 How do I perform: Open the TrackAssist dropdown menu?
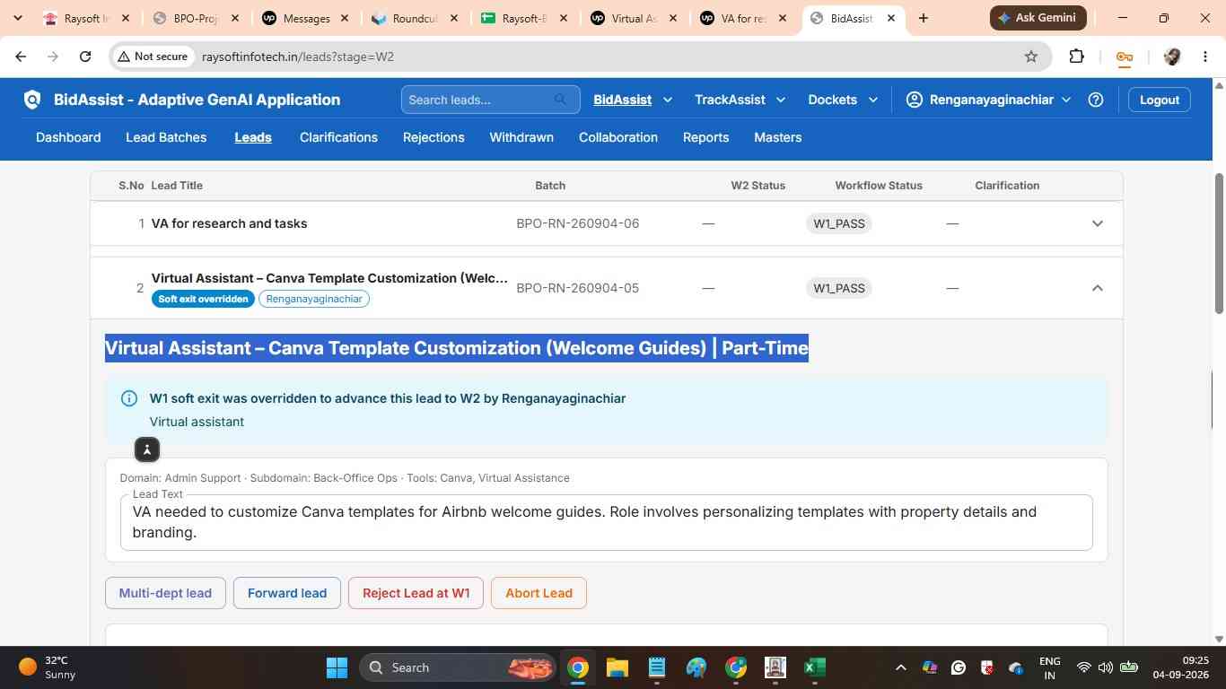(x=740, y=100)
